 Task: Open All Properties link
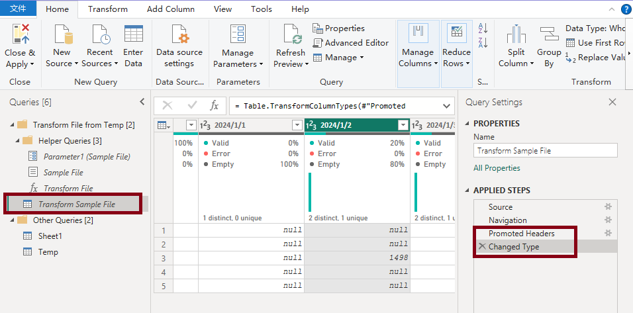(497, 168)
